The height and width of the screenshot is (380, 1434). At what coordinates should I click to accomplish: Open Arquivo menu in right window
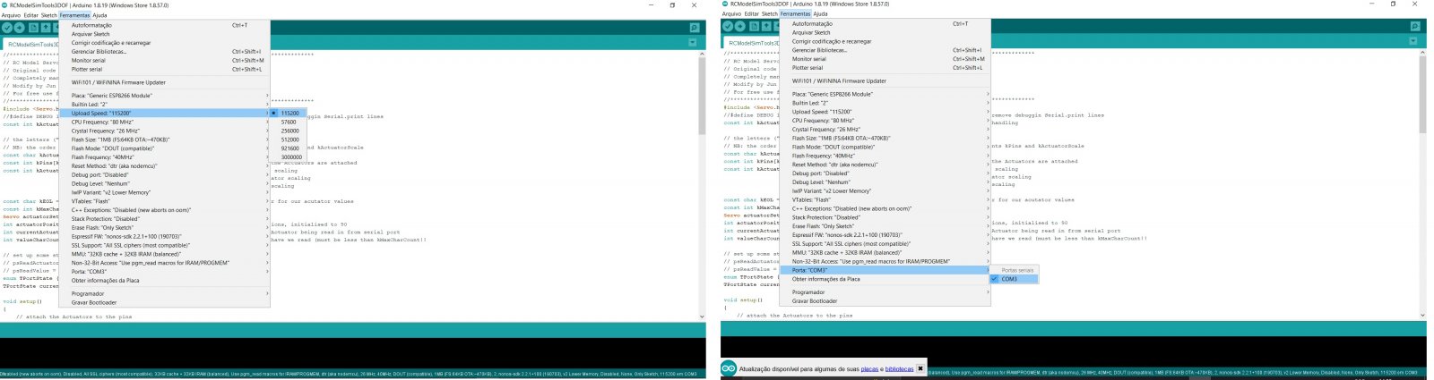point(731,13)
